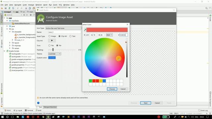The height and width of the screenshot is (119, 212).
Task: Collapse the drawable folder
Action: (10, 32)
